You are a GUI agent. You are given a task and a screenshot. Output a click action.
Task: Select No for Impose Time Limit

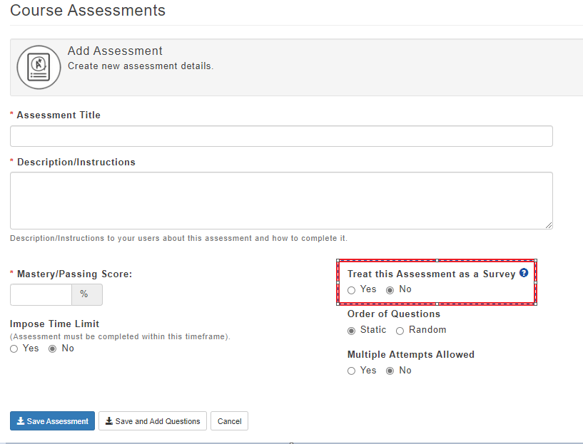click(x=52, y=349)
